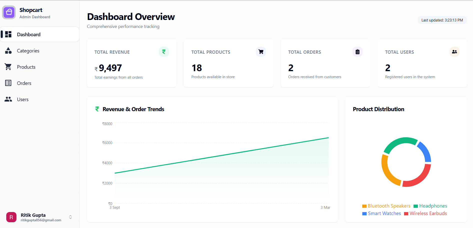Viewport: 473px width, 228px height.
Task: Click the Categories icon in sidebar
Action: pyautogui.click(x=8, y=50)
